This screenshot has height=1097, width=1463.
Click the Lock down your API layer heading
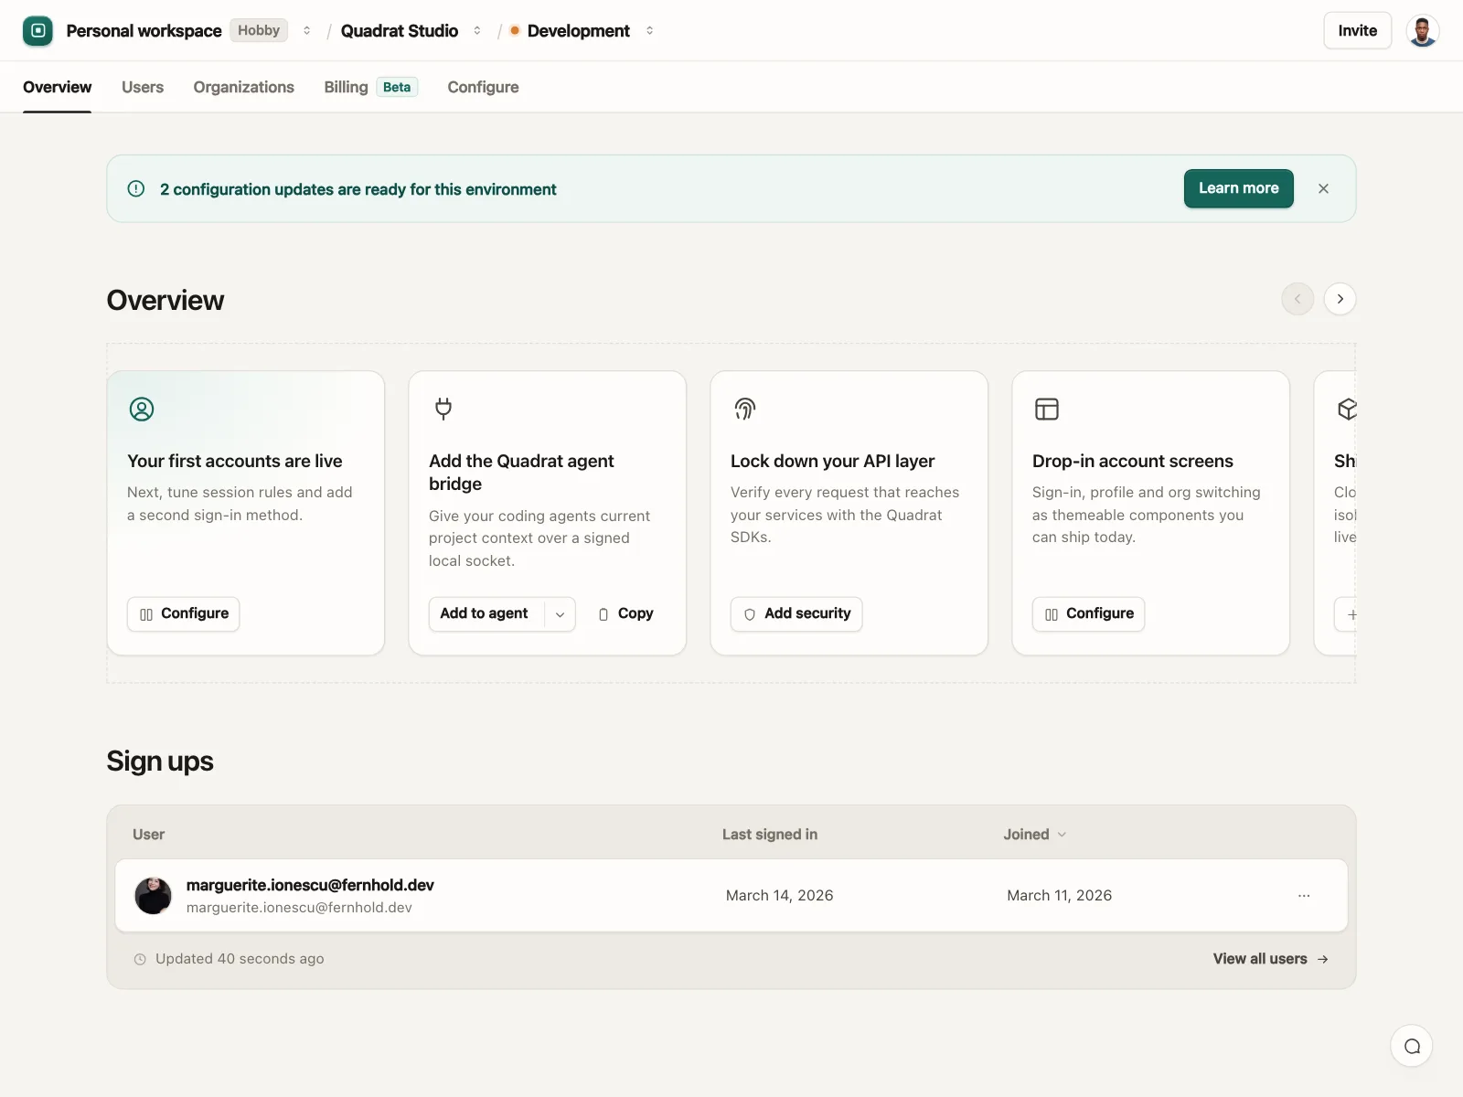833,462
